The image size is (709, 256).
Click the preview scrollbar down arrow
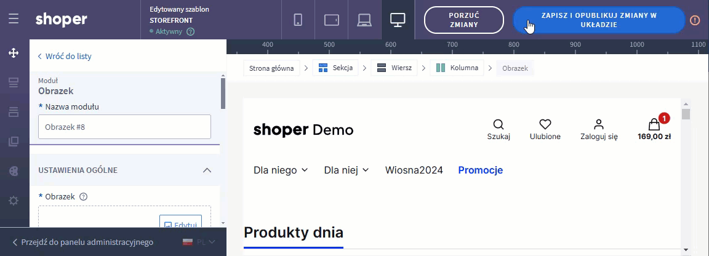pos(686,249)
